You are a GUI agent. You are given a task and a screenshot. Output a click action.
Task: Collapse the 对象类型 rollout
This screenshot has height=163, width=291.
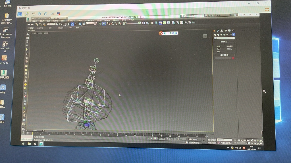[215, 42]
